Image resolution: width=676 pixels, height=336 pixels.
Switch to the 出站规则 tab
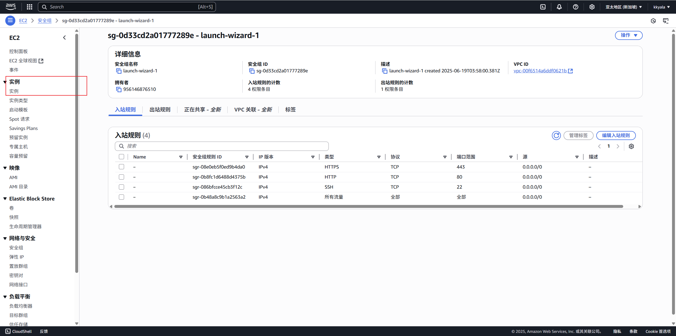[x=160, y=110]
